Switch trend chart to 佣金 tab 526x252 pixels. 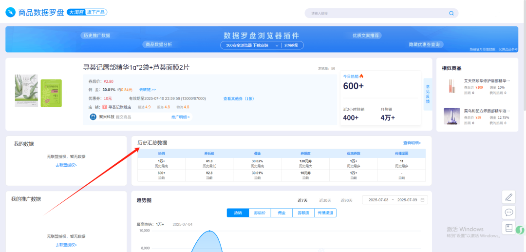(x=282, y=213)
